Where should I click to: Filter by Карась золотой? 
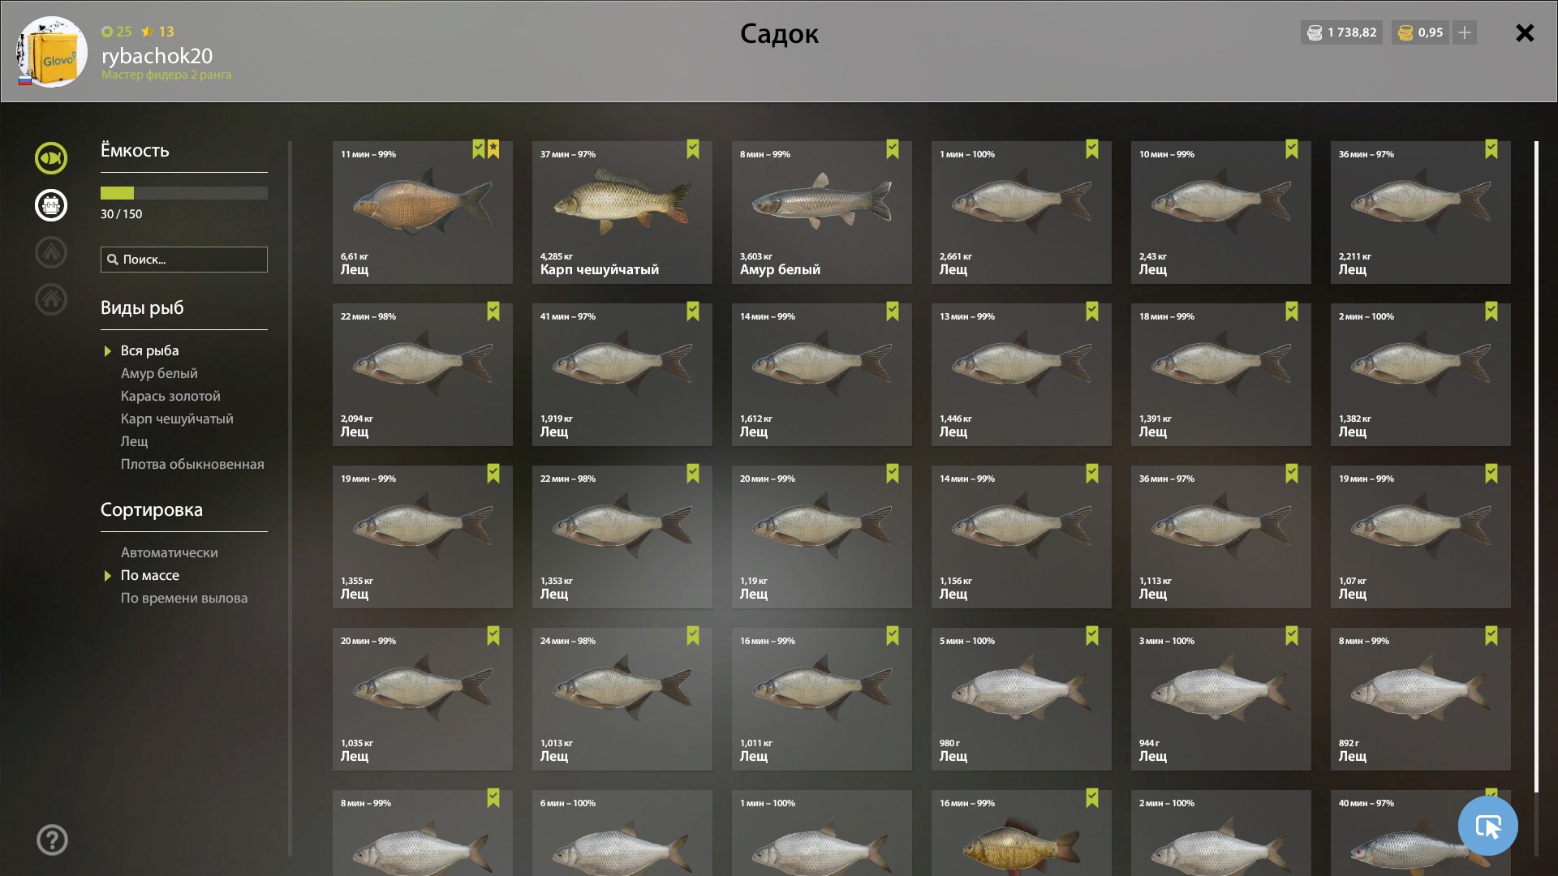pos(170,396)
